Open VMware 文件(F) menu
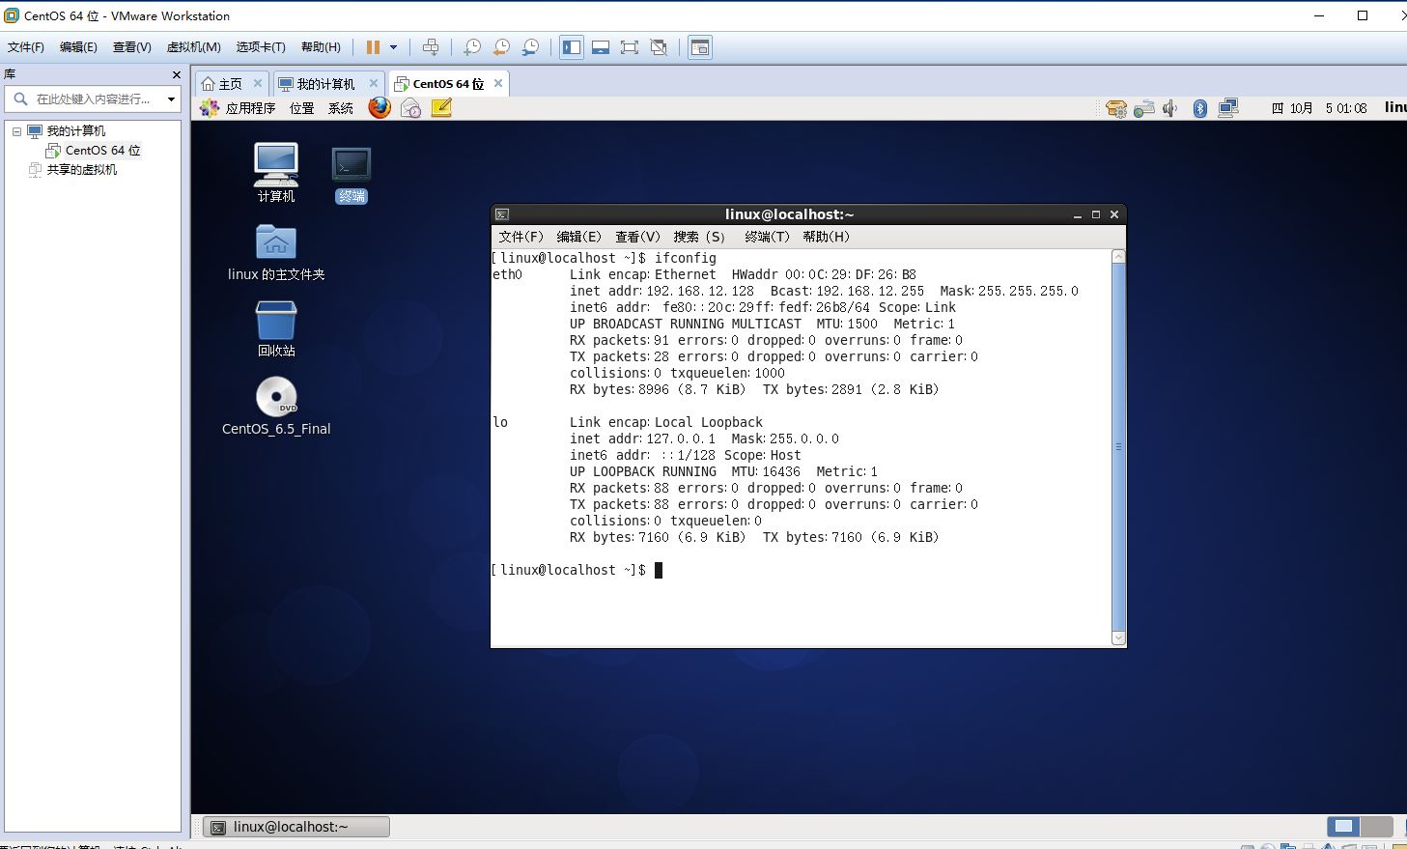The width and height of the screenshot is (1407, 849). [26, 47]
